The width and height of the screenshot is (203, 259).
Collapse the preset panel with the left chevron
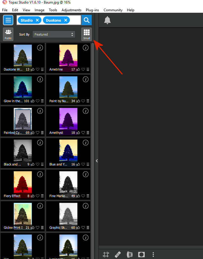97,161
